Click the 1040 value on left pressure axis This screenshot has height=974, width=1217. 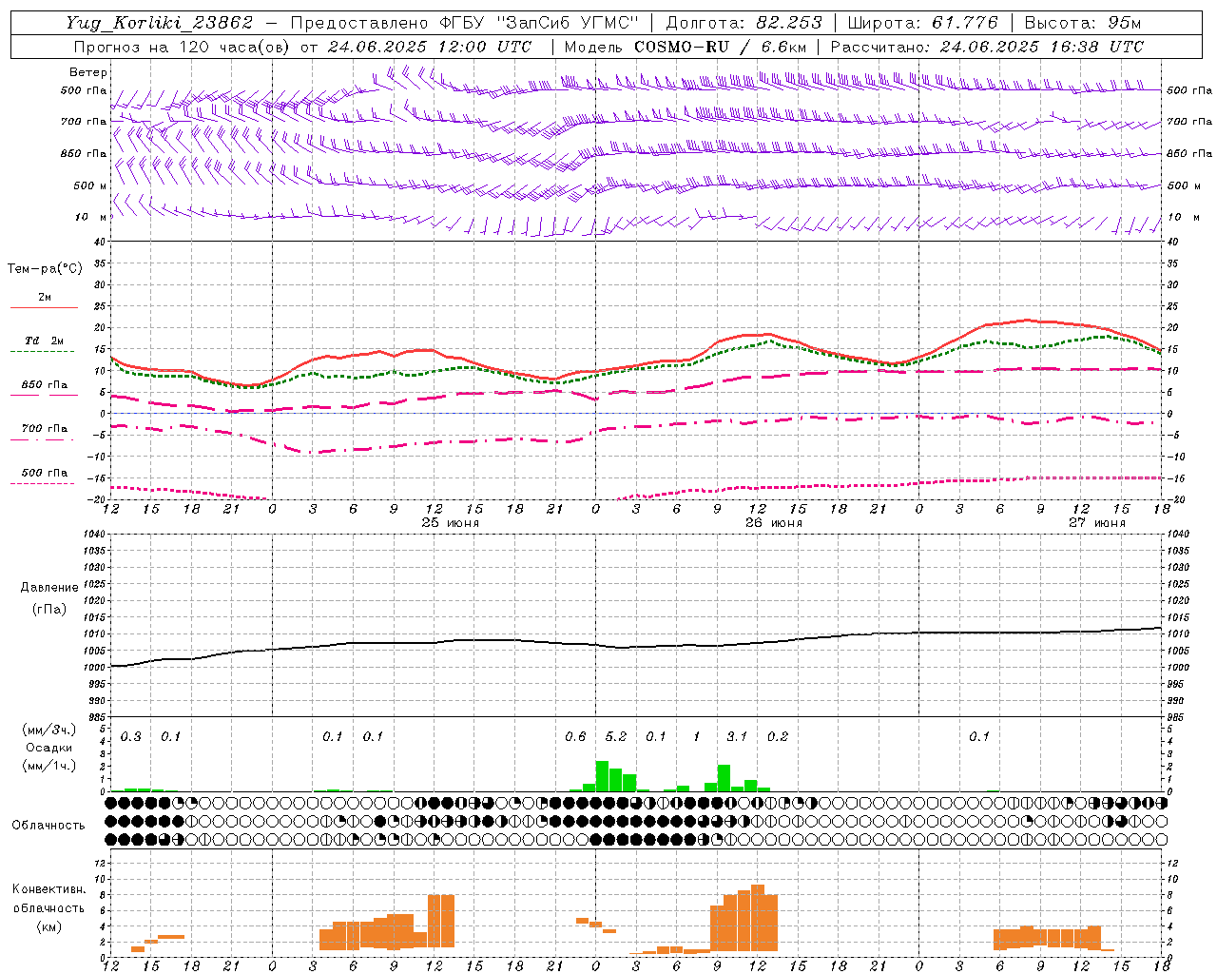pyautogui.click(x=95, y=535)
